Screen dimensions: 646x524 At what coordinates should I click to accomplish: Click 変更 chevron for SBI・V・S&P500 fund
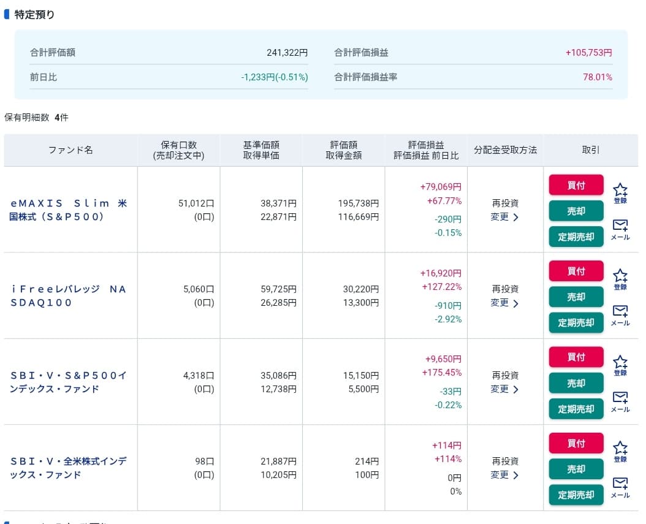(x=505, y=389)
